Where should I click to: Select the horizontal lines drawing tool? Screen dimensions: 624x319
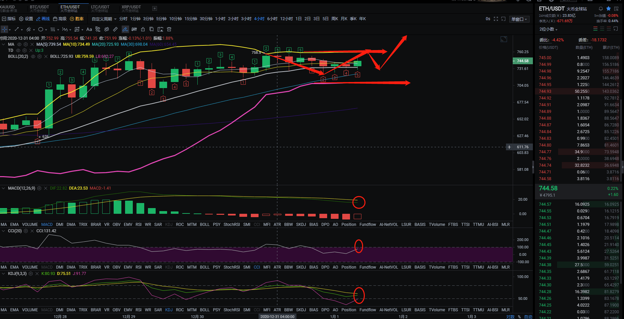coord(52,29)
